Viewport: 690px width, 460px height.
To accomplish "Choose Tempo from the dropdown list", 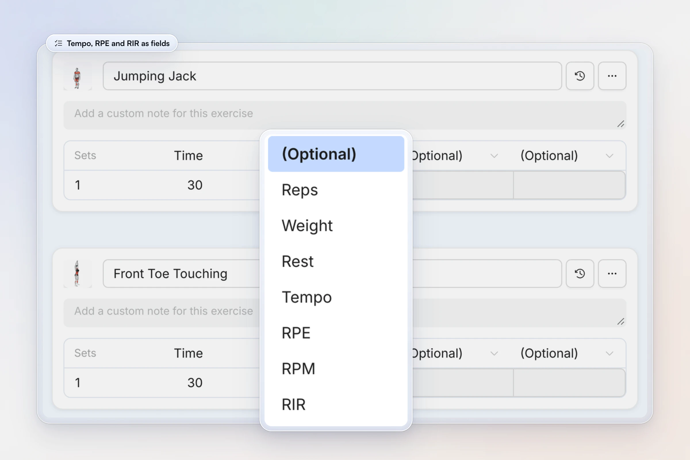I will (336, 297).
